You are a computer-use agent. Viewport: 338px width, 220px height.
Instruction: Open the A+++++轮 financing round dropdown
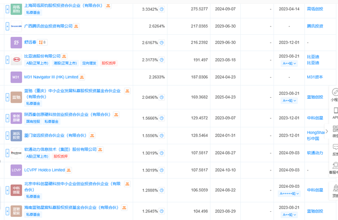point(290,194)
